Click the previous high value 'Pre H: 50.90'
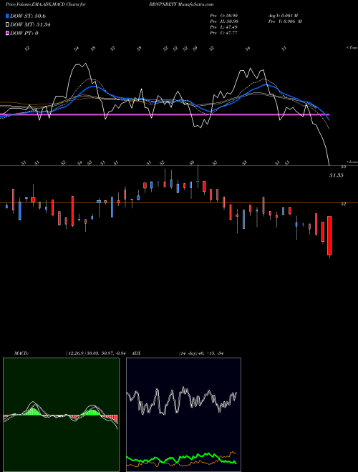This screenshot has width=358, height=472. coord(224,21)
